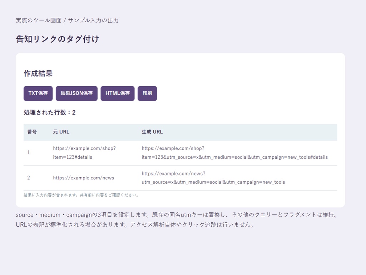This screenshot has height=275, width=366.
Task: Click the note 結果に入力内容が含まれます
Action: (x=81, y=195)
